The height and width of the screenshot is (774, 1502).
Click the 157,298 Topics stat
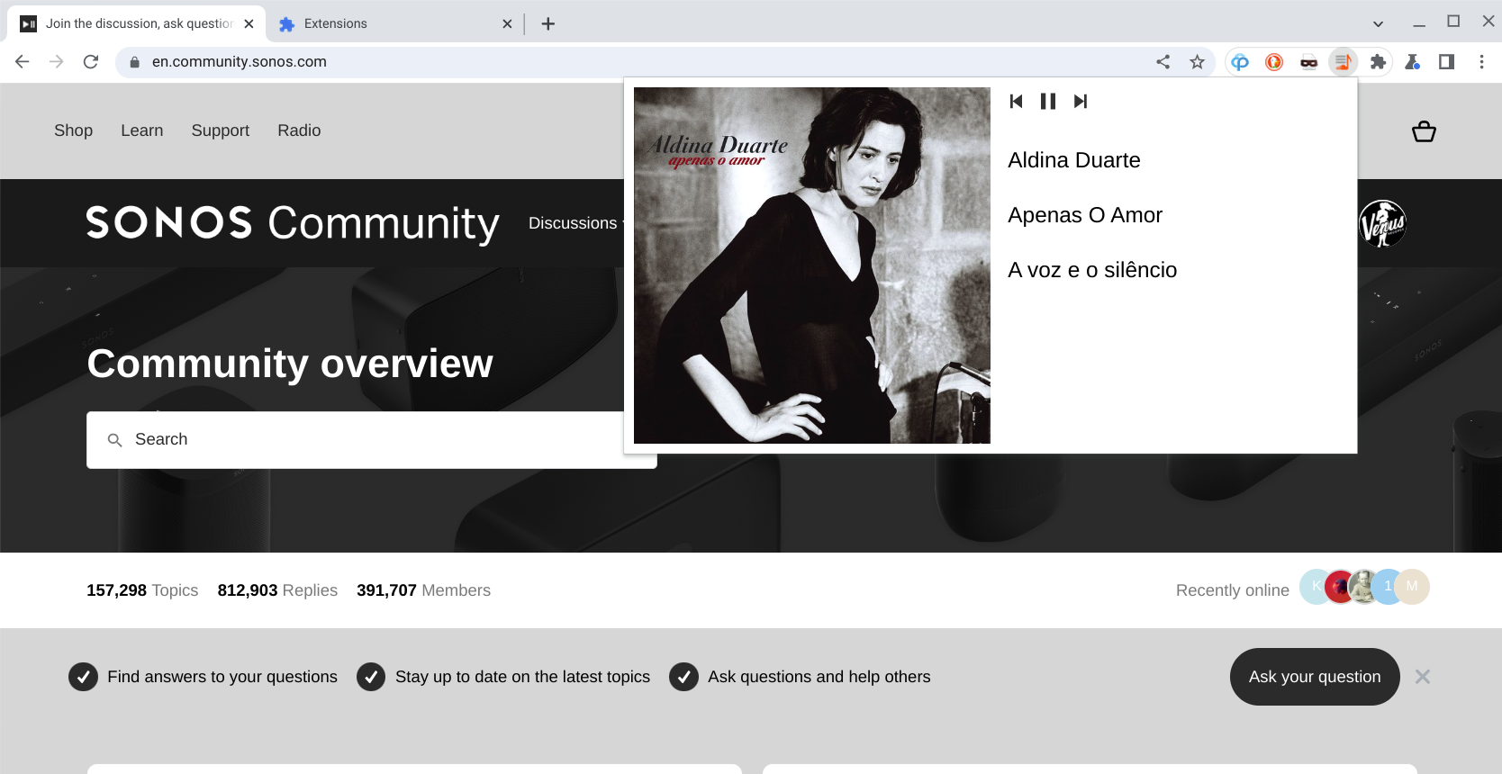pos(142,590)
